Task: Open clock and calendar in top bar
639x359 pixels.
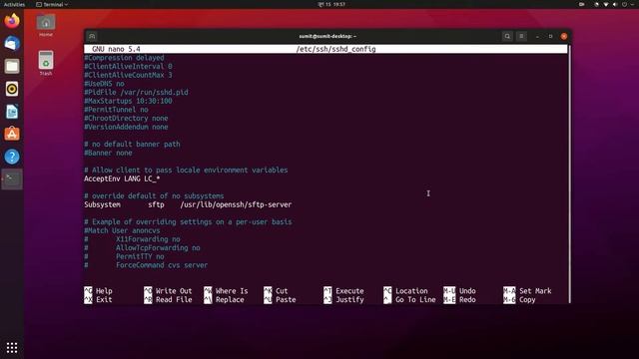Action: coord(331,4)
